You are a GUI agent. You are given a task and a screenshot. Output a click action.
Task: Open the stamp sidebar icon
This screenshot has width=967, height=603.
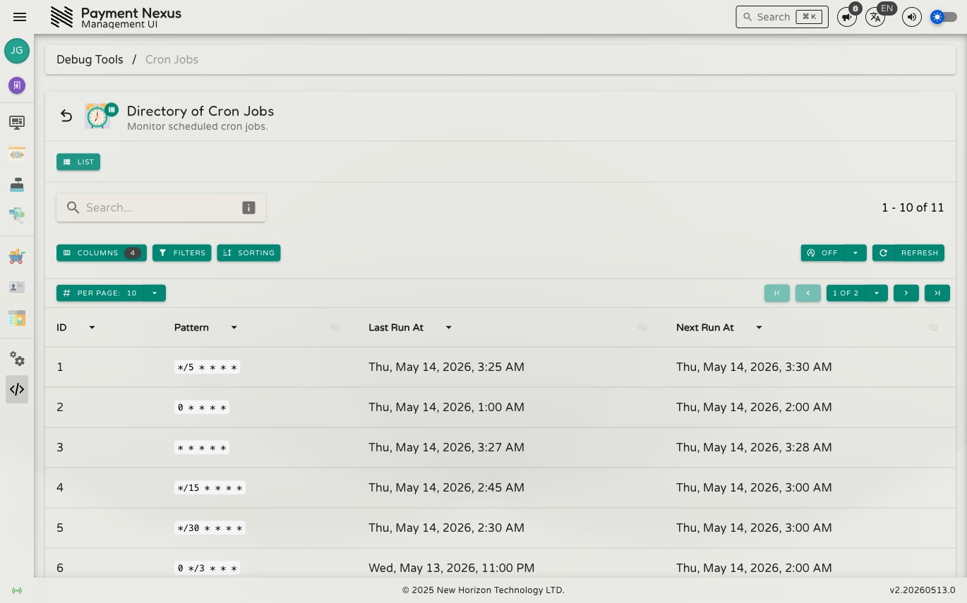coord(17,185)
